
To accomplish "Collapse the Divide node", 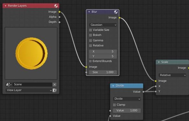I will 113,86.
